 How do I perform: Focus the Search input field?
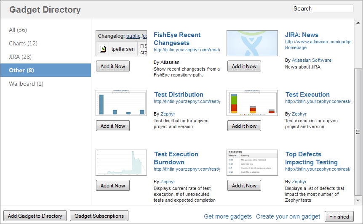(323, 8)
